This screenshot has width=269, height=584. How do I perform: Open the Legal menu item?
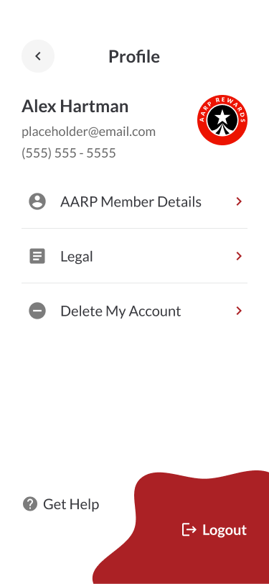click(135, 256)
